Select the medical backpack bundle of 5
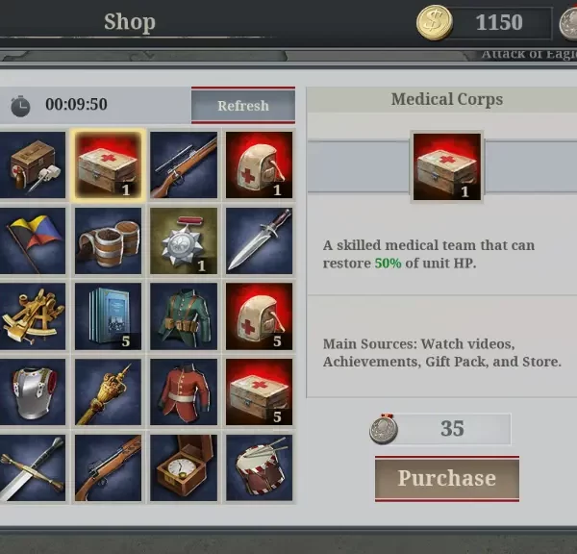This screenshot has width=577, height=554. 260,316
